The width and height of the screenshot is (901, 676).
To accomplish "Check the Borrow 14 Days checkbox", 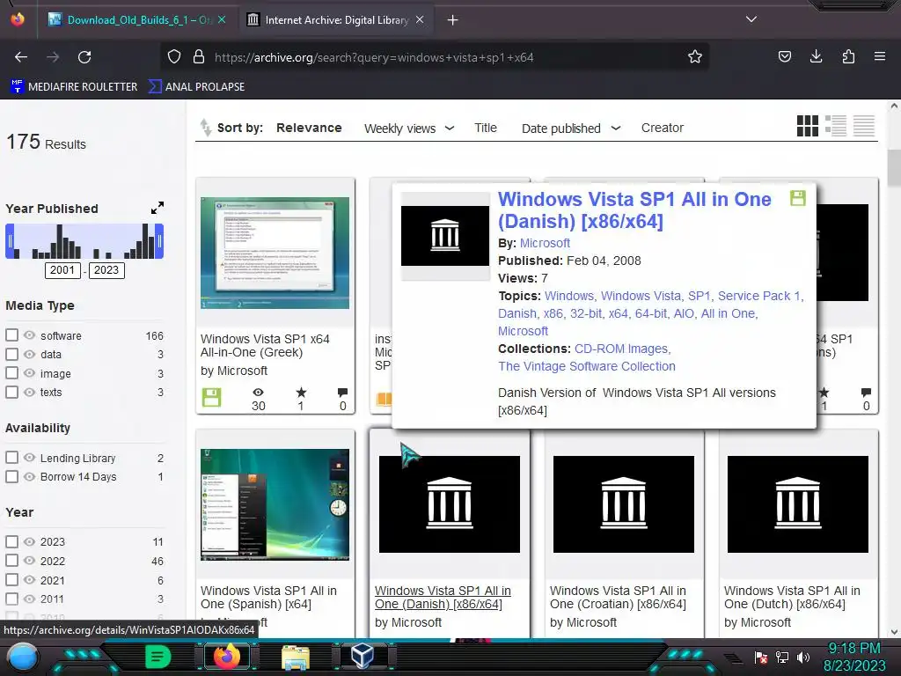I will click(x=11, y=476).
